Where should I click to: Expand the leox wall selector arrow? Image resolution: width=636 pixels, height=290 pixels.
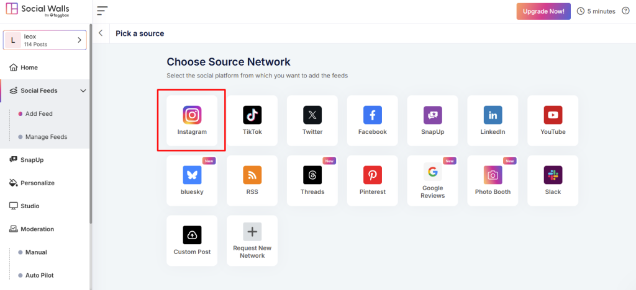[x=79, y=40]
